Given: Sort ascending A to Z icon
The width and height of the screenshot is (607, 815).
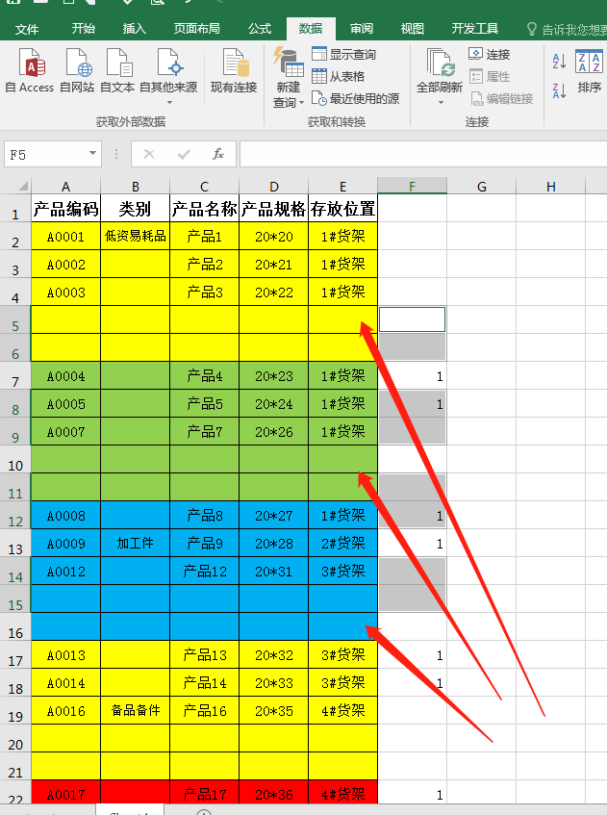Looking at the screenshot, I should [x=559, y=62].
